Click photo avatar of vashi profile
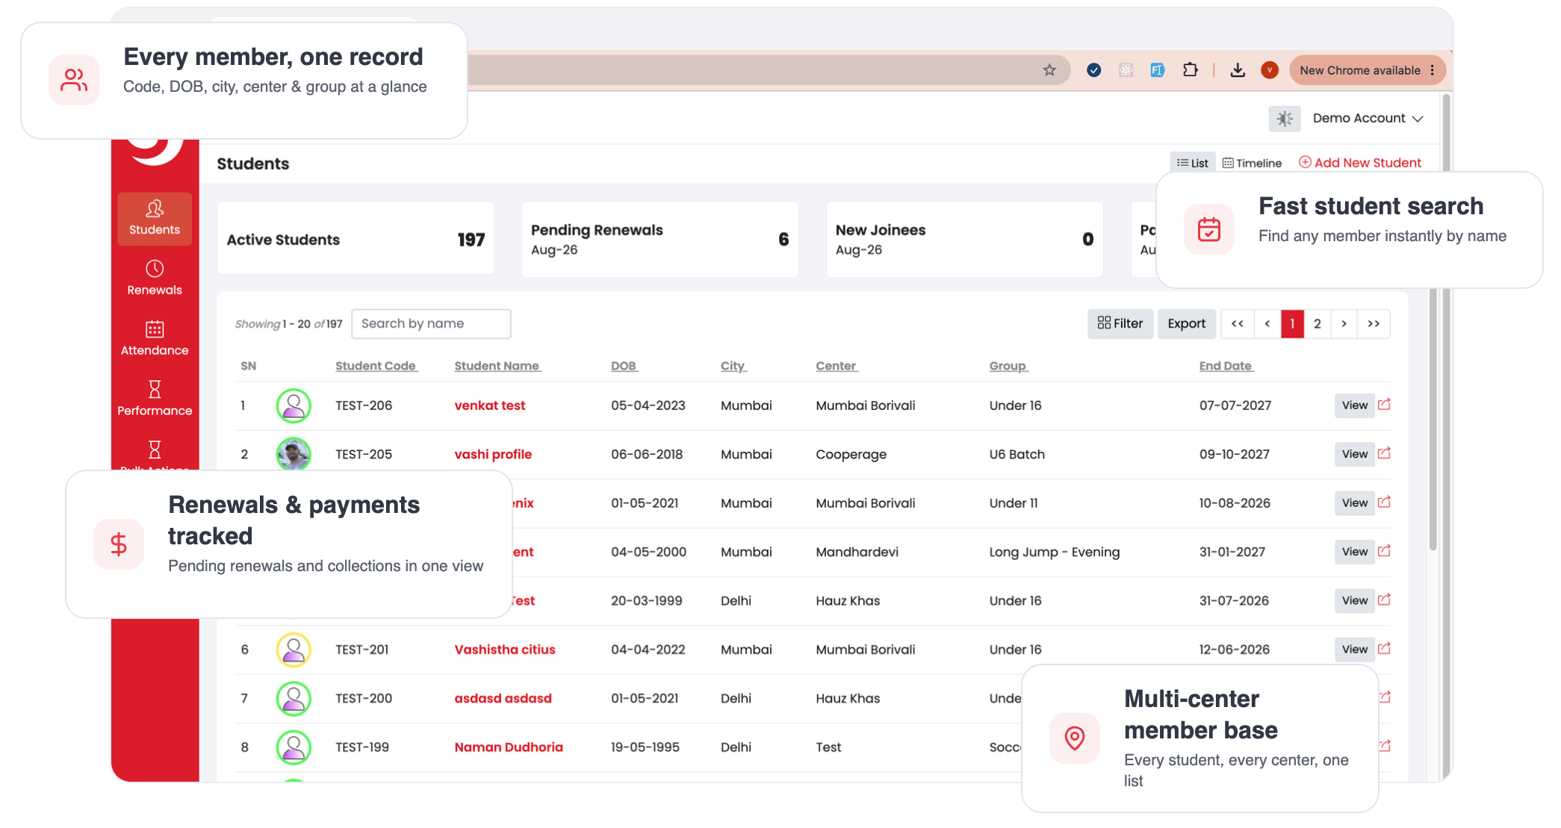Viewport: 1561px width, 828px height. (294, 454)
